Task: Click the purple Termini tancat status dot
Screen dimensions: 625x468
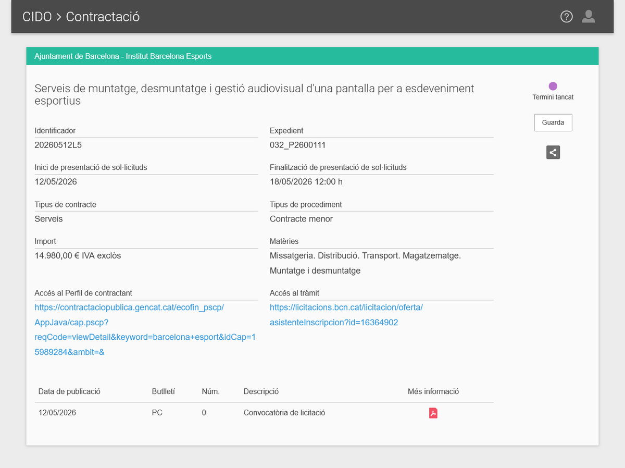Action: [553, 86]
